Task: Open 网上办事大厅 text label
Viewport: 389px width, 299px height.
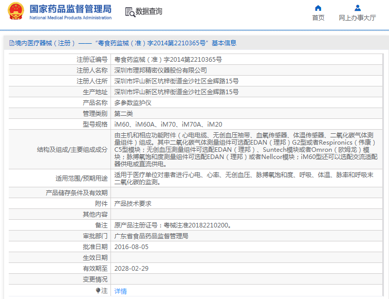Action: click(x=358, y=18)
